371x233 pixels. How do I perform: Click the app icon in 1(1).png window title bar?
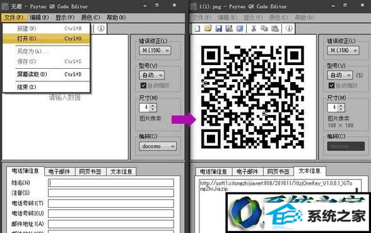click(193, 6)
